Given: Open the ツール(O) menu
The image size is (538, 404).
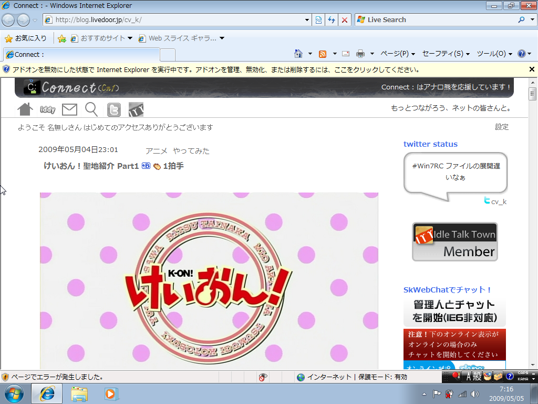Looking at the screenshot, I should coord(494,54).
